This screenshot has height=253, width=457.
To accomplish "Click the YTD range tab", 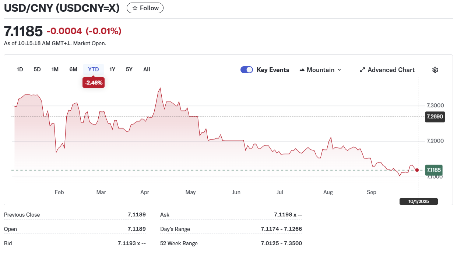I will [94, 70].
